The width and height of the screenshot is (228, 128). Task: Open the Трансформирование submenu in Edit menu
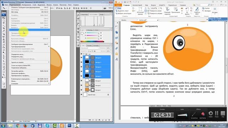click(x=30, y=47)
